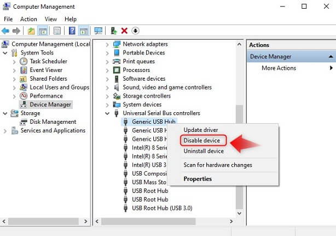Viewport: 336px width, 236px height.
Task: Click the blue Help question mark icon
Action: tap(72, 31)
